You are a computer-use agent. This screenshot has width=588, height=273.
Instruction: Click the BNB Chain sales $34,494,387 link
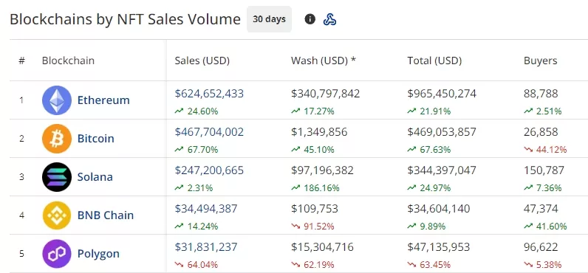point(206,209)
